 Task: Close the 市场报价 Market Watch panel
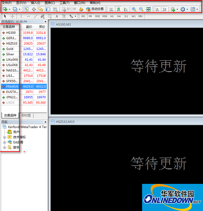coord(45,22)
